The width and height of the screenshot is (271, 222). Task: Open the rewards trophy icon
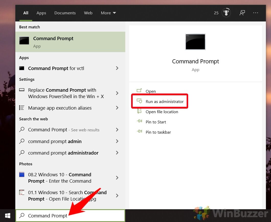click(226, 13)
